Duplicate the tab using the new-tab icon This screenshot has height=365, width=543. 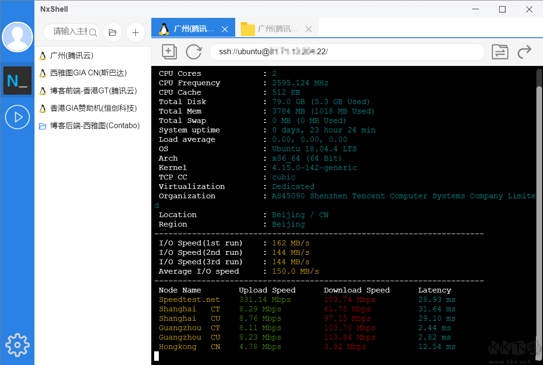click(x=169, y=52)
